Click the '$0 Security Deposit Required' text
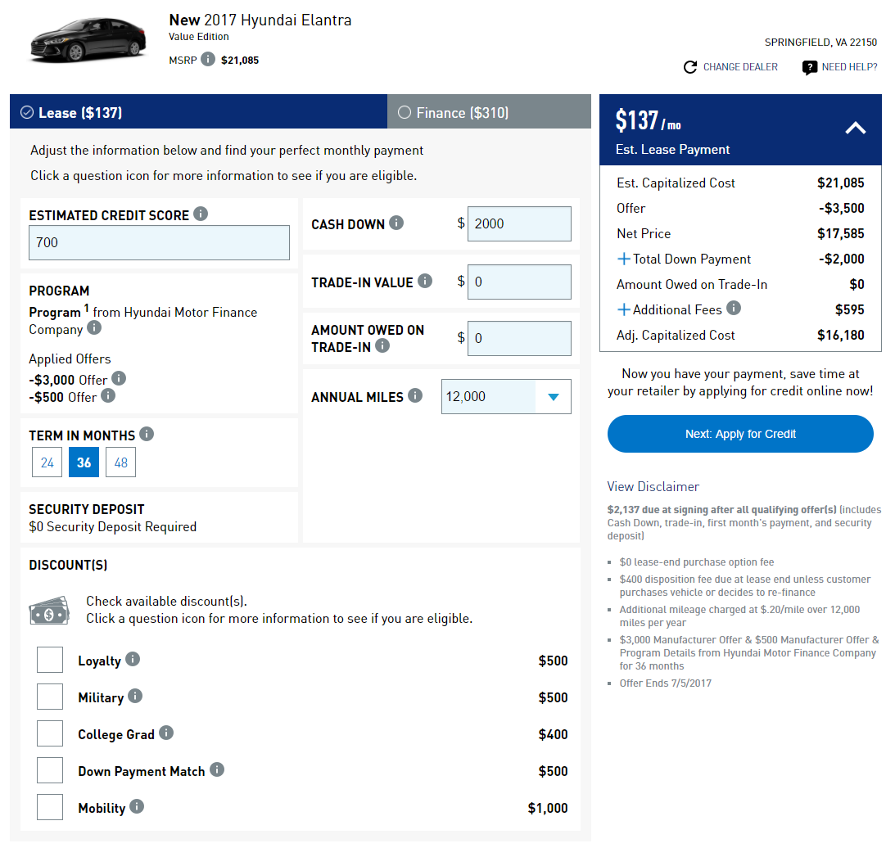The height and width of the screenshot is (848, 895). click(x=112, y=526)
